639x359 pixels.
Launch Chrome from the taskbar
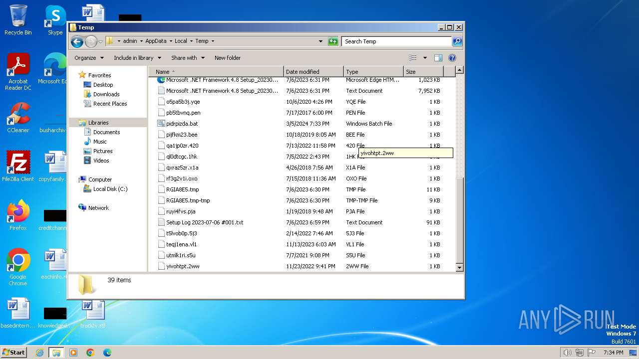(x=90, y=353)
